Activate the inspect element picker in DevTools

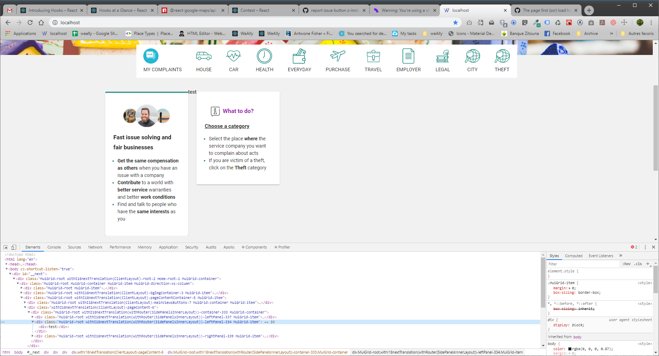click(x=5, y=247)
